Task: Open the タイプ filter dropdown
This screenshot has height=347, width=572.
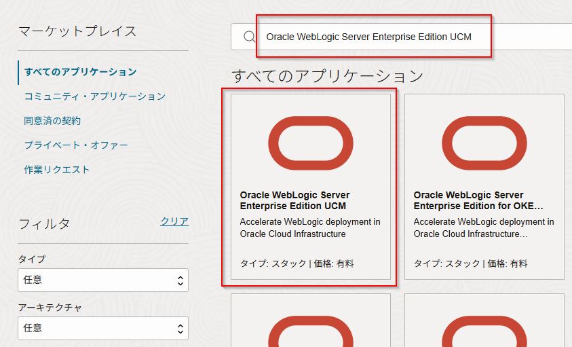Action: point(102,280)
